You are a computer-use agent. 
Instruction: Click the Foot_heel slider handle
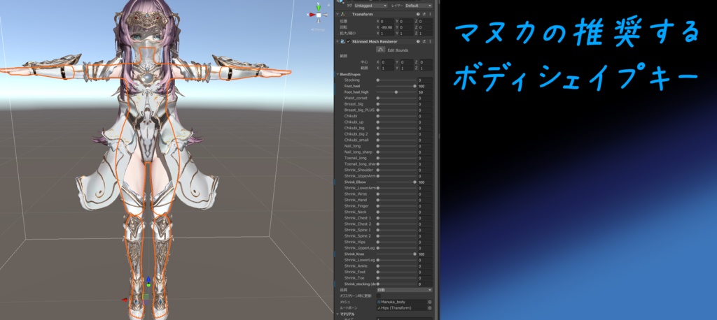coord(415,86)
